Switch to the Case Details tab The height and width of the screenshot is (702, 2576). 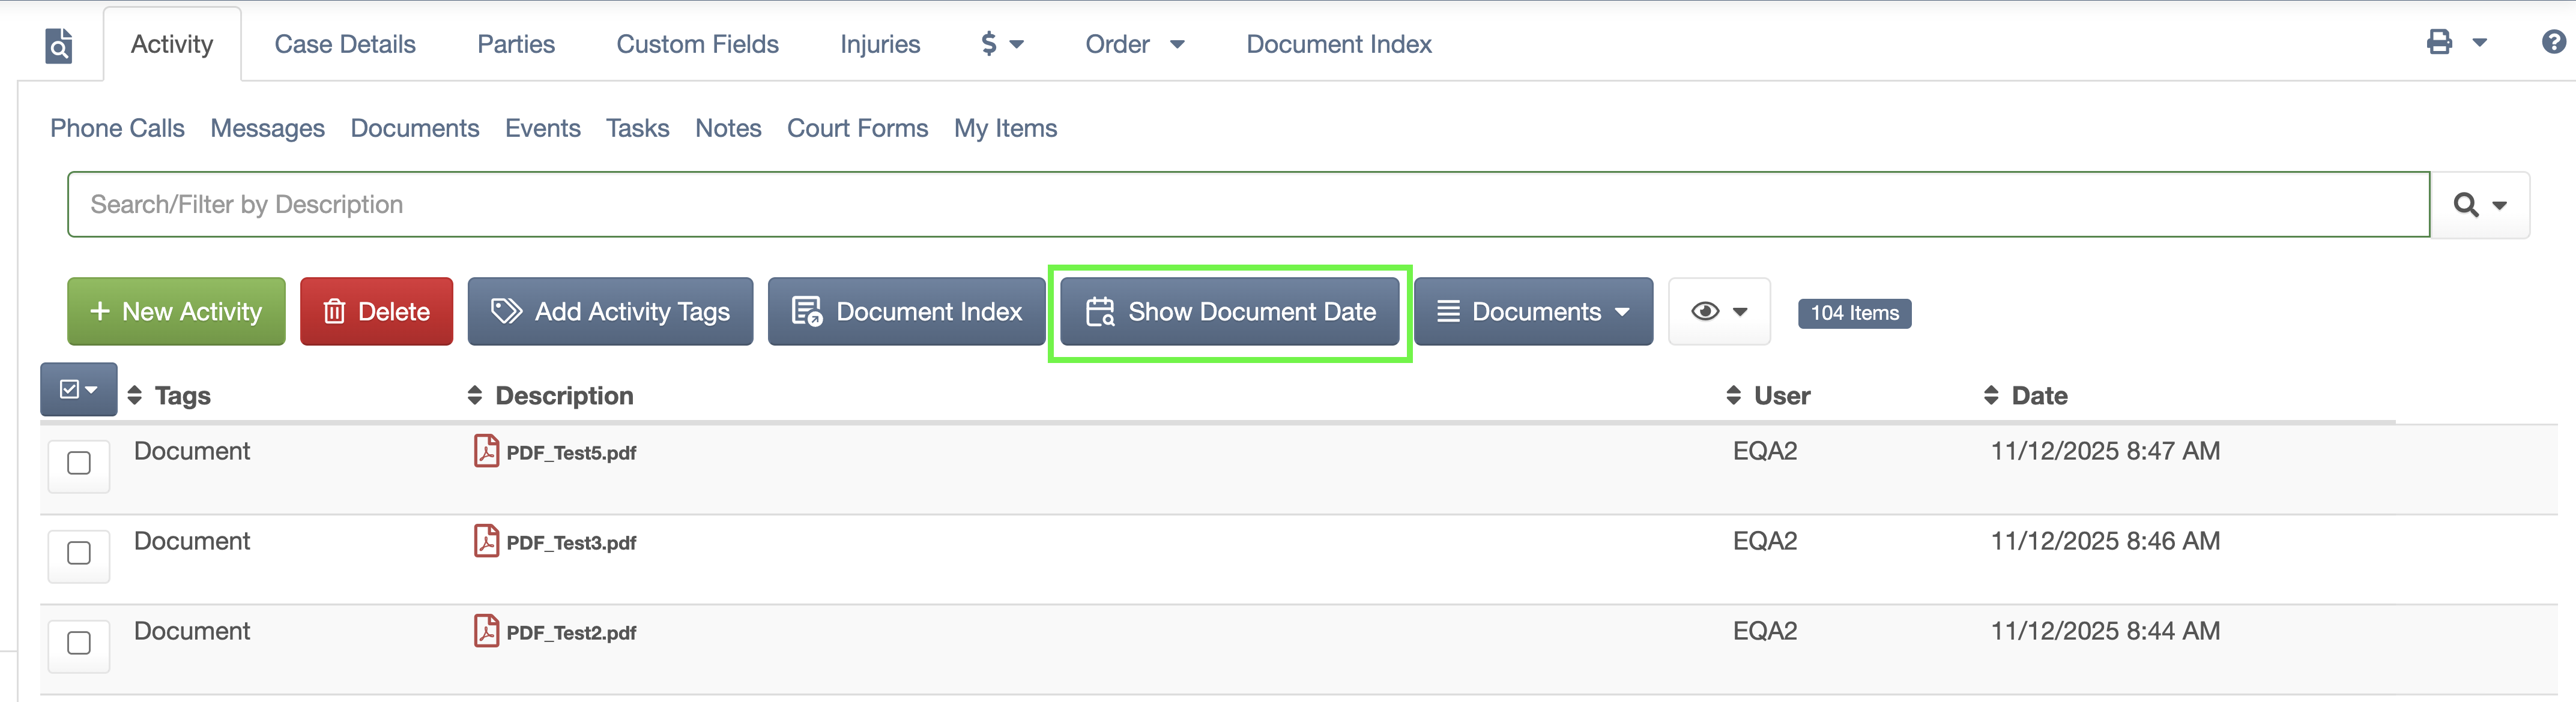(345, 44)
